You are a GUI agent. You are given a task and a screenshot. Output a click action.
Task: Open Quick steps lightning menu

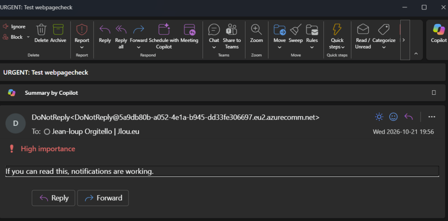click(x=337, y=36)
